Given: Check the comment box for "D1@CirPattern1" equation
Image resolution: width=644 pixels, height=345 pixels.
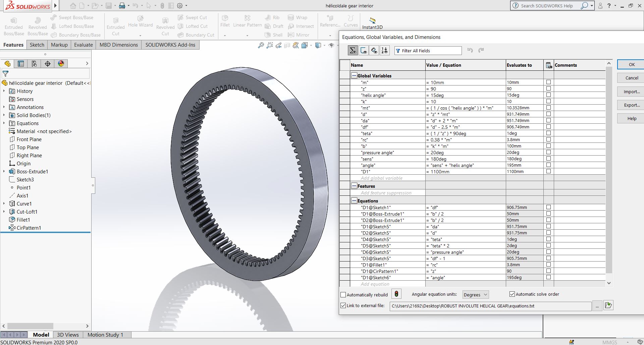Looking at the screenshot, I should [548, 271].
